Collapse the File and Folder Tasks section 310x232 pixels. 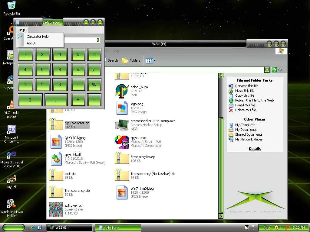click(255, 80)
